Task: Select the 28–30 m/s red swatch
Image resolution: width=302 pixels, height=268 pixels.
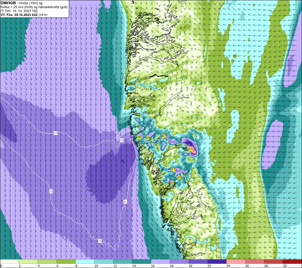Action: point(274,261)
